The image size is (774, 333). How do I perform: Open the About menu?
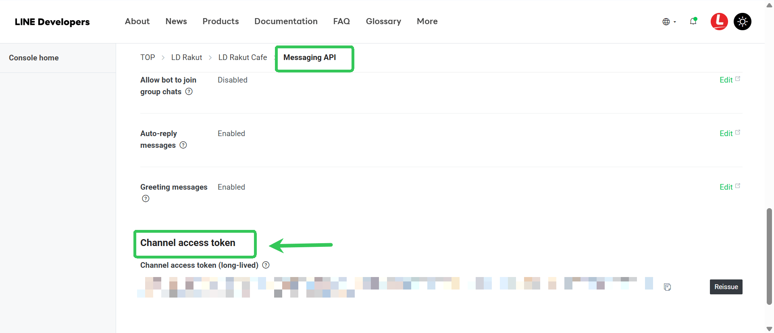coord(137,21)
